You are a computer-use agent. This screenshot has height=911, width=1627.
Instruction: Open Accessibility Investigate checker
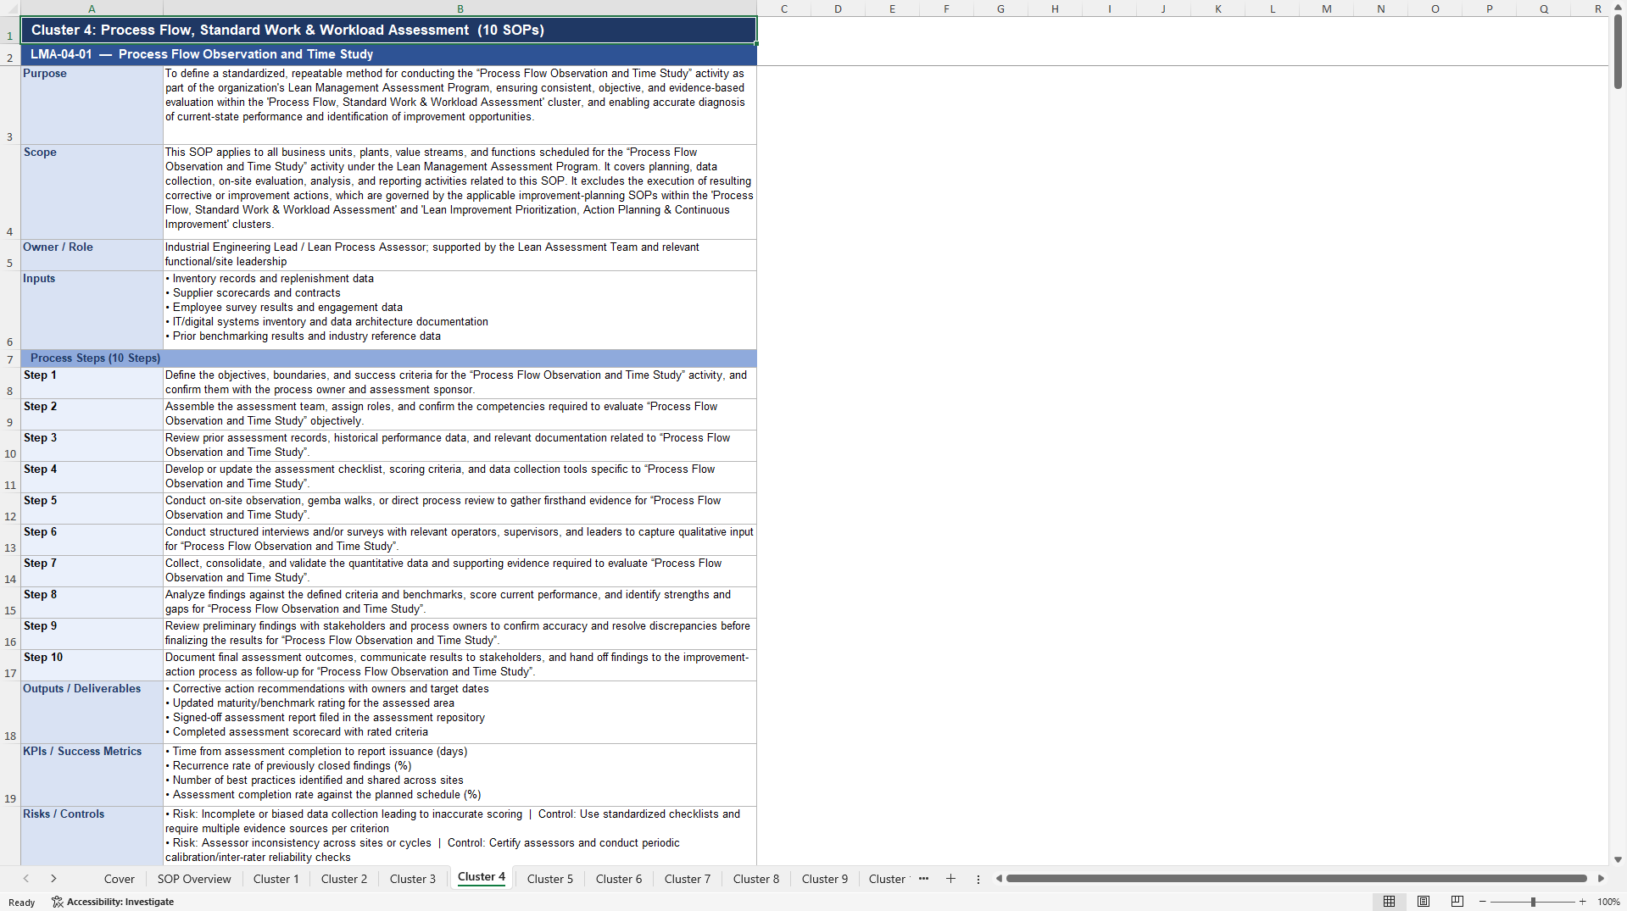[x=113, y=902]
